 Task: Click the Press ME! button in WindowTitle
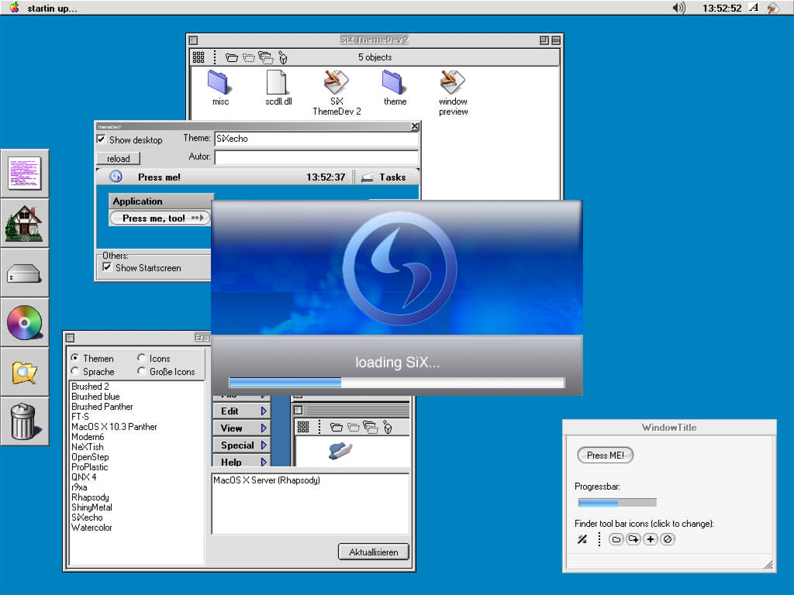(605, 455)
